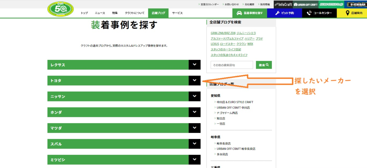Open the EURO STYLE Craft banner
This screenshot has height=168, width=367.
coord(331,4)
